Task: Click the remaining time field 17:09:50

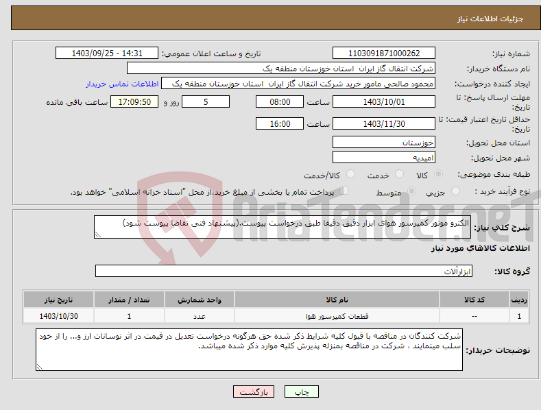Action: (134, 101)
